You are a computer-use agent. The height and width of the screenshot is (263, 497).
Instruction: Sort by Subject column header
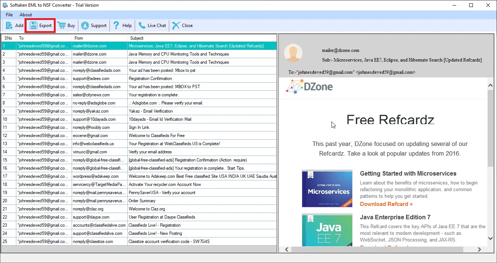[x=202, y=38]
